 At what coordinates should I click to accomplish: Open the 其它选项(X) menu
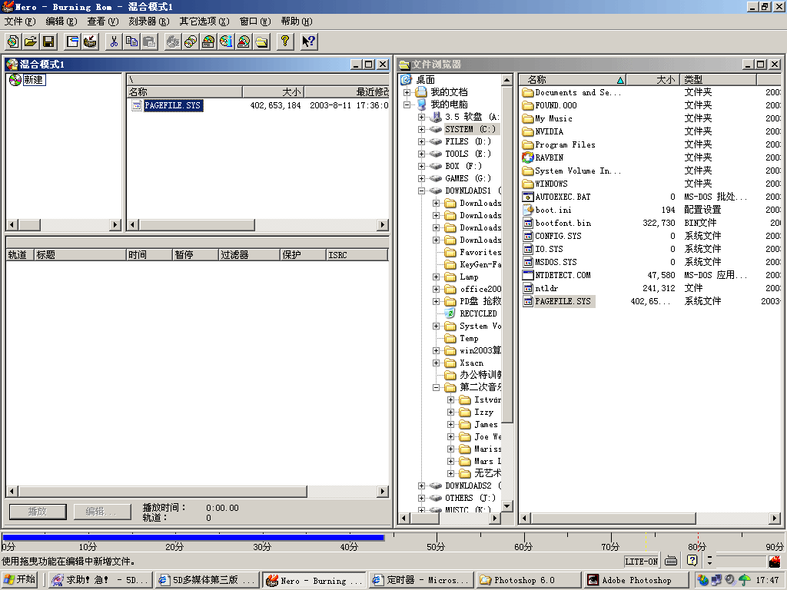pos(204,21)
